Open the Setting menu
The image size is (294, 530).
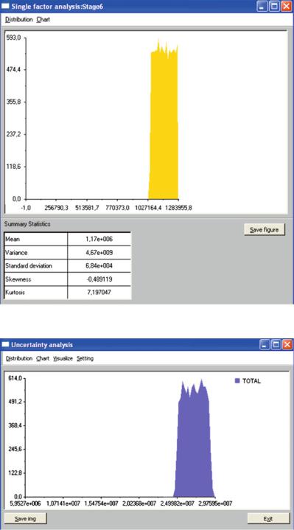85,358
